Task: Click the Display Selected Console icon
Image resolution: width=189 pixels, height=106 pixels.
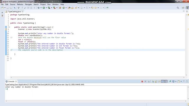Action: pos(173,82)
